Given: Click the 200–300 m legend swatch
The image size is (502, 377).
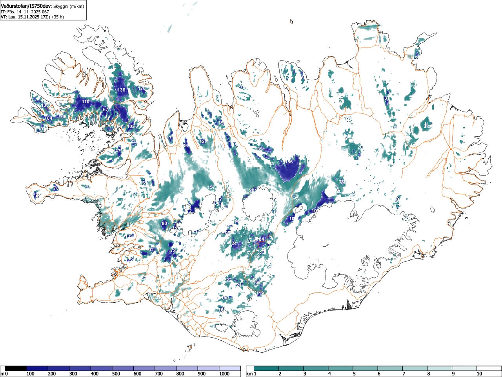Looking at the screenshot, I should click(x=59, y=368).
